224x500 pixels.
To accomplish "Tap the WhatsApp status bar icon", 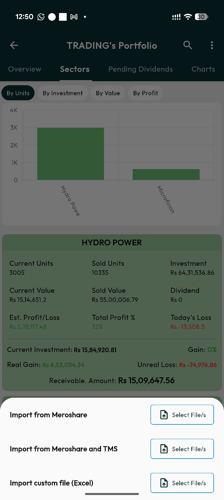I will tap(41, 17).
